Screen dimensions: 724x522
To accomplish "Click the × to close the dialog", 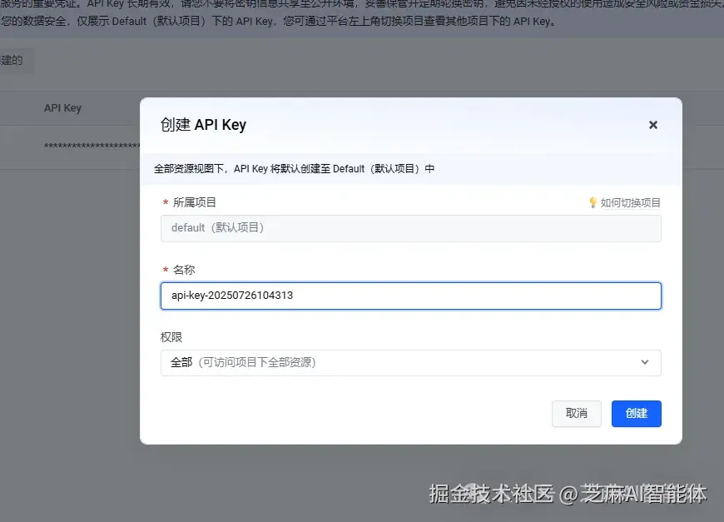I will (x=653, y=125).
